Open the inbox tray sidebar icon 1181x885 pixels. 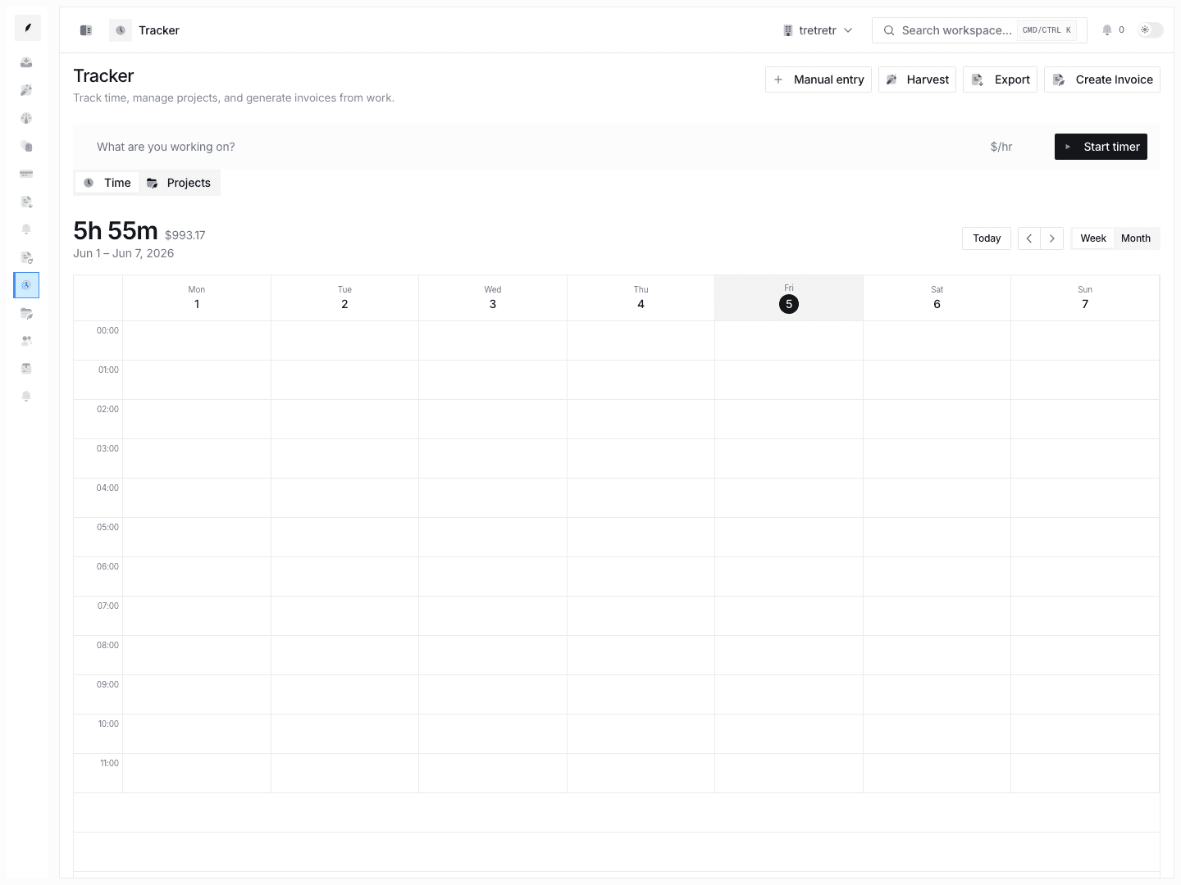coord(26,63)
